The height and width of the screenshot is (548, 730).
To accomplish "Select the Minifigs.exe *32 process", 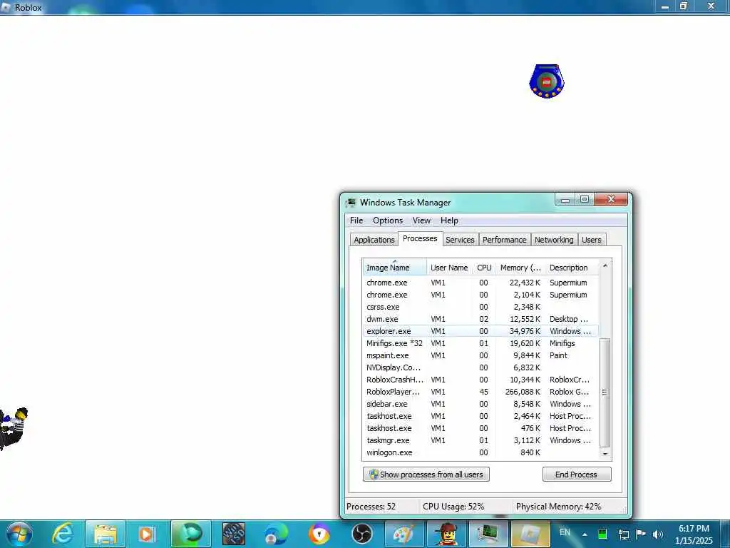I will (x=480, y=343).
